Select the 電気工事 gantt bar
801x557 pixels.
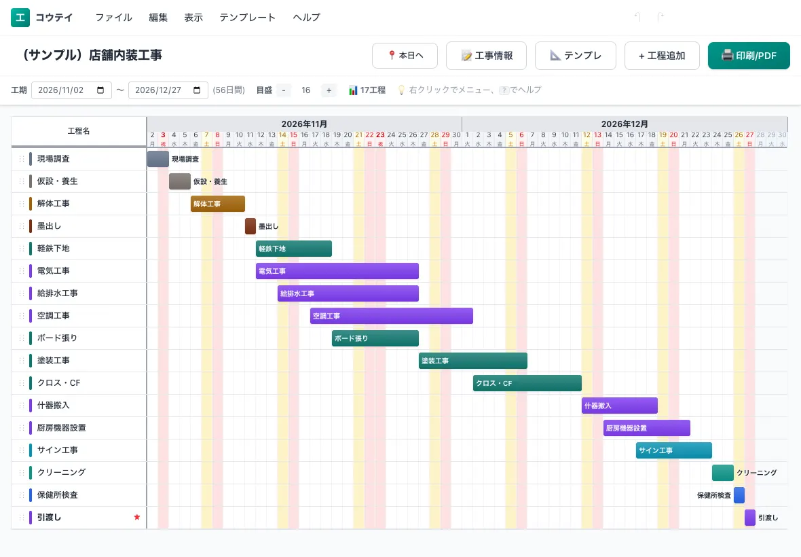click(337, 271)
